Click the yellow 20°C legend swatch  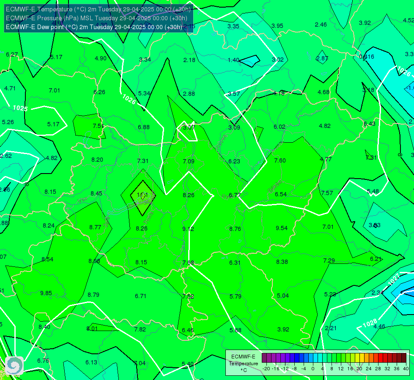357,358
